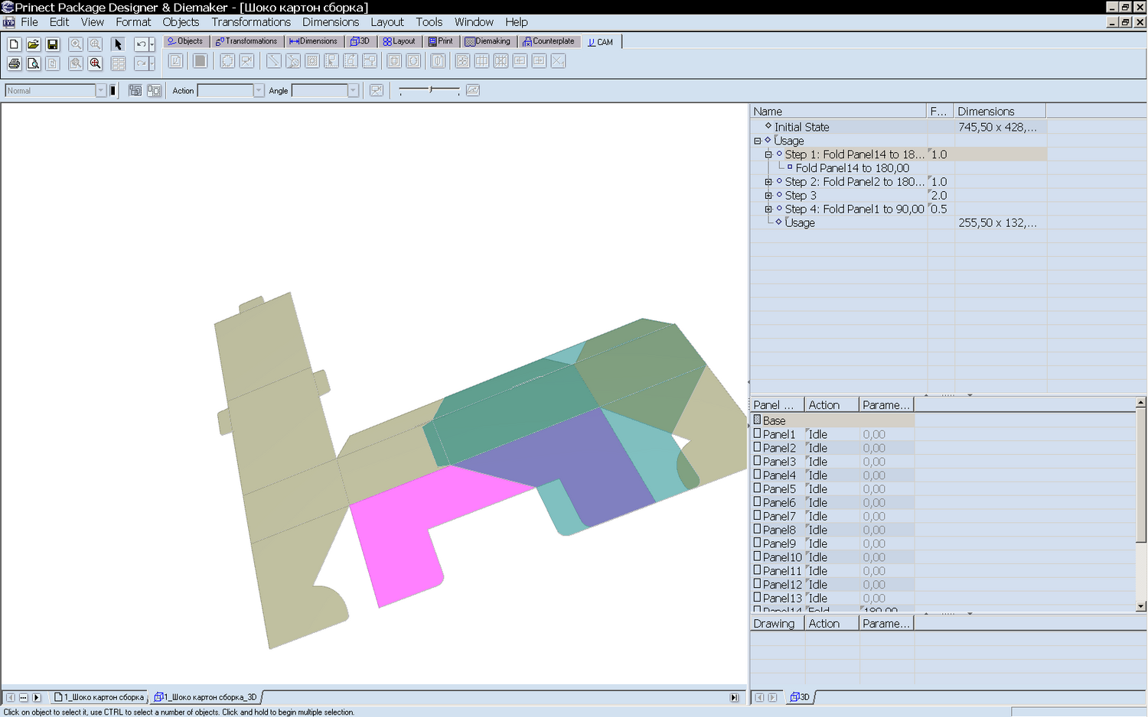Click the filled gray square icon in the 3D toolbar
The width and height of the screenshot is (1148, 717).
click(x=201, y=61)
